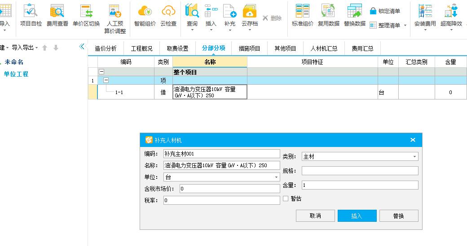Viewport: 467px width, 246px height.
Task: Switch to the 其他项目 tab
Action: [x=285, y=48]
